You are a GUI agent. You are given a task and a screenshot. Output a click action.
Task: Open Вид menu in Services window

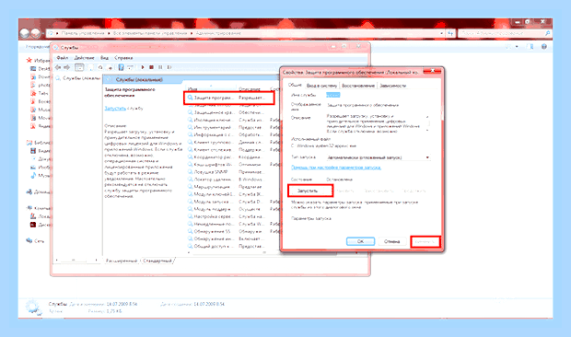pyautogui.click(x=104, y=58)
